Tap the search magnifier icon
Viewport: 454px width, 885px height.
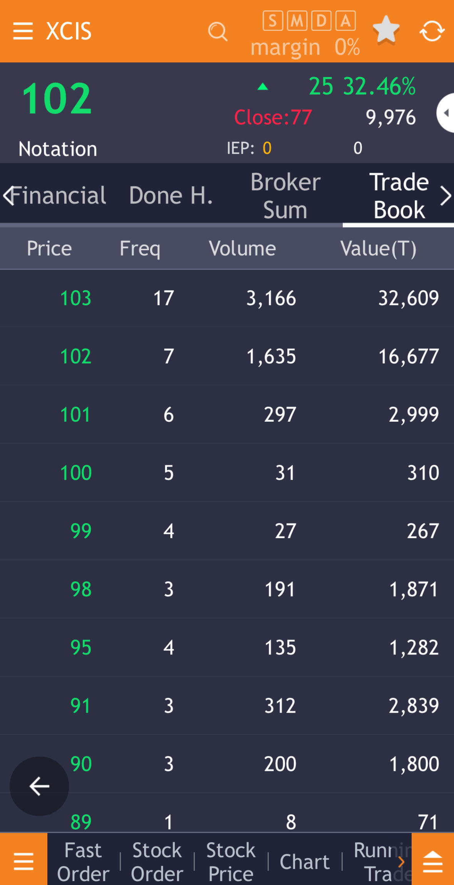218,32
